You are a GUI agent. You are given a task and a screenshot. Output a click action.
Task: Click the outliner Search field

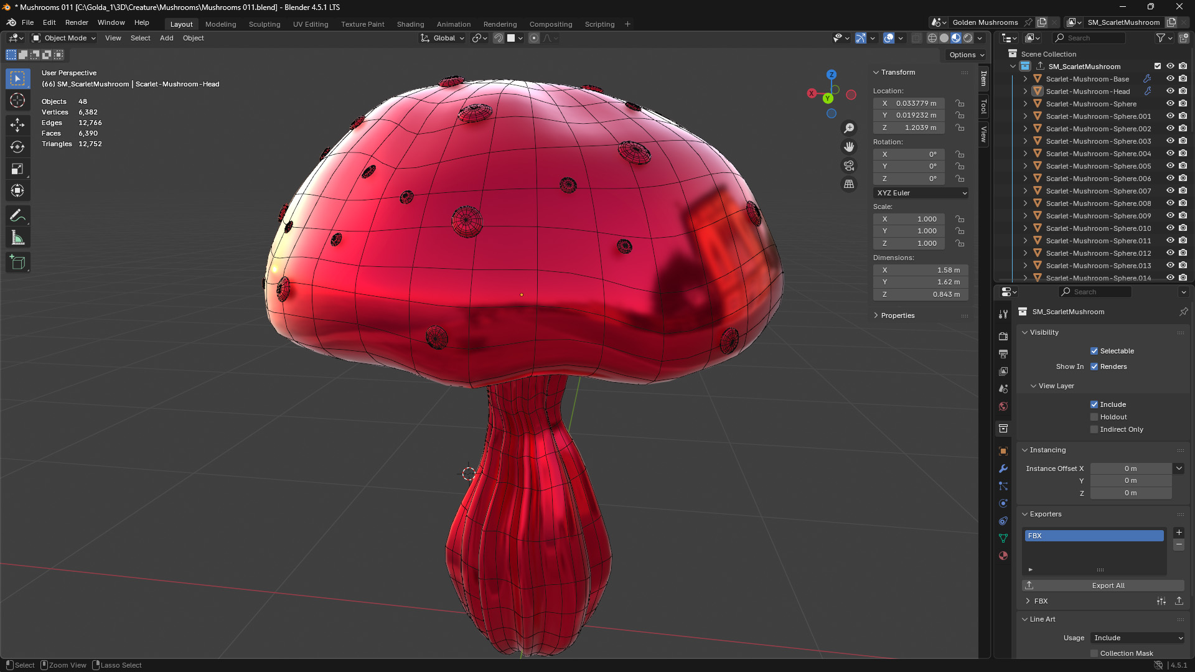1089,38
